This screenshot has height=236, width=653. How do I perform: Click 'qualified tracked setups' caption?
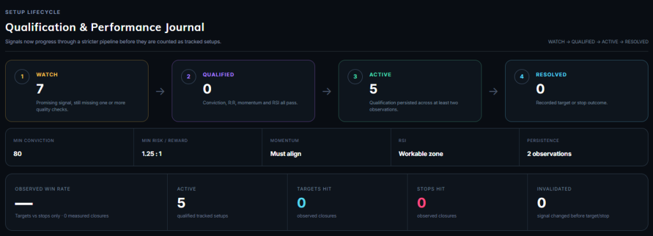click(x=202, y=216)
